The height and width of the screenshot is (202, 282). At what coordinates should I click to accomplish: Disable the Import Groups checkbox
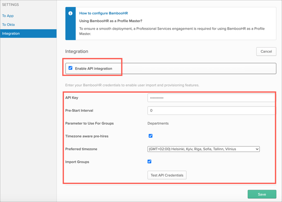click(x=150, y=161)
